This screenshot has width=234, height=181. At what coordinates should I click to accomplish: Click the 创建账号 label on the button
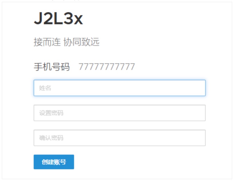pyautogui.click(x=54, y=162)
